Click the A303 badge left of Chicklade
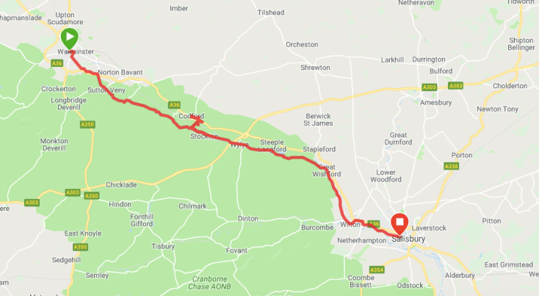The height and width of the screenshot is (296, 539). pos(73,192)
